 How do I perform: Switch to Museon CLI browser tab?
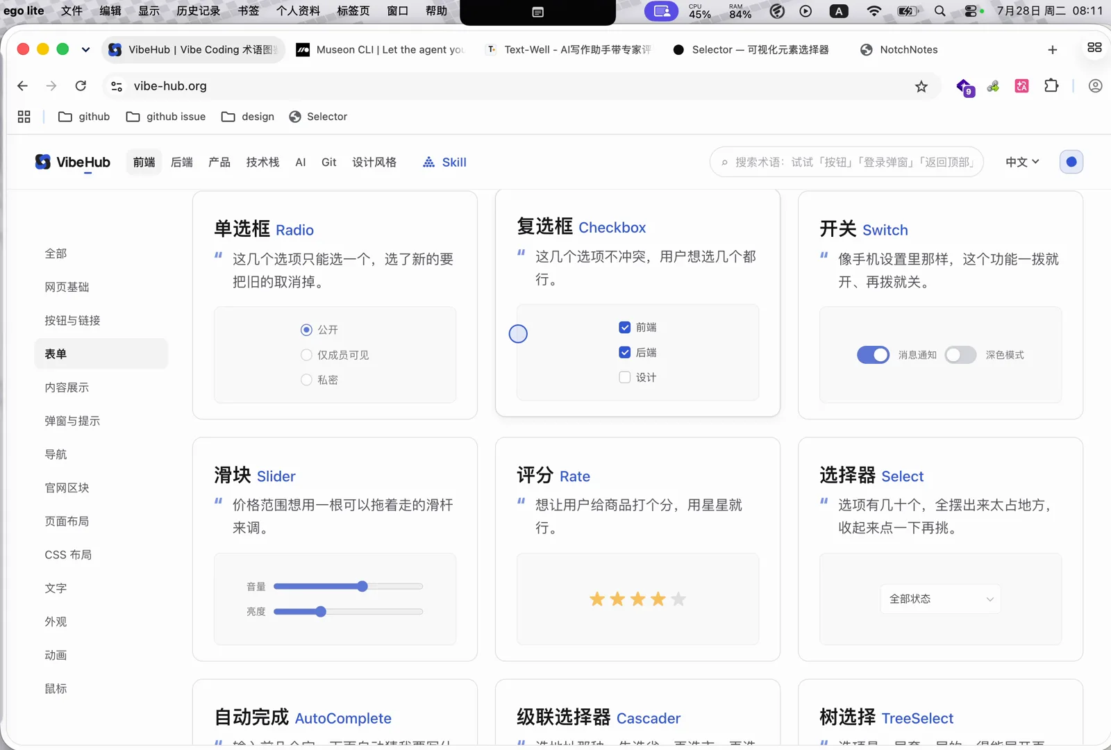(x=381, y=49)
